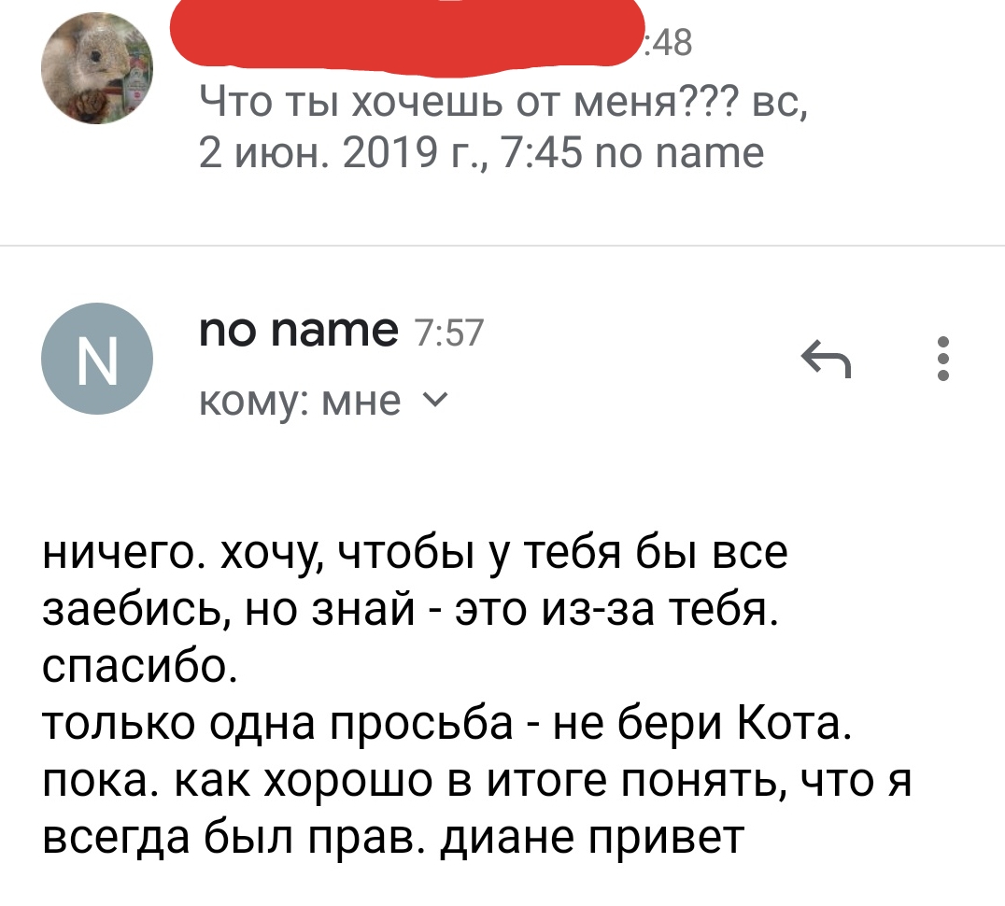Tap the ":48" timestamp of first message
Viewport: 1005px width, 906px height.
(x=670, y=43)
